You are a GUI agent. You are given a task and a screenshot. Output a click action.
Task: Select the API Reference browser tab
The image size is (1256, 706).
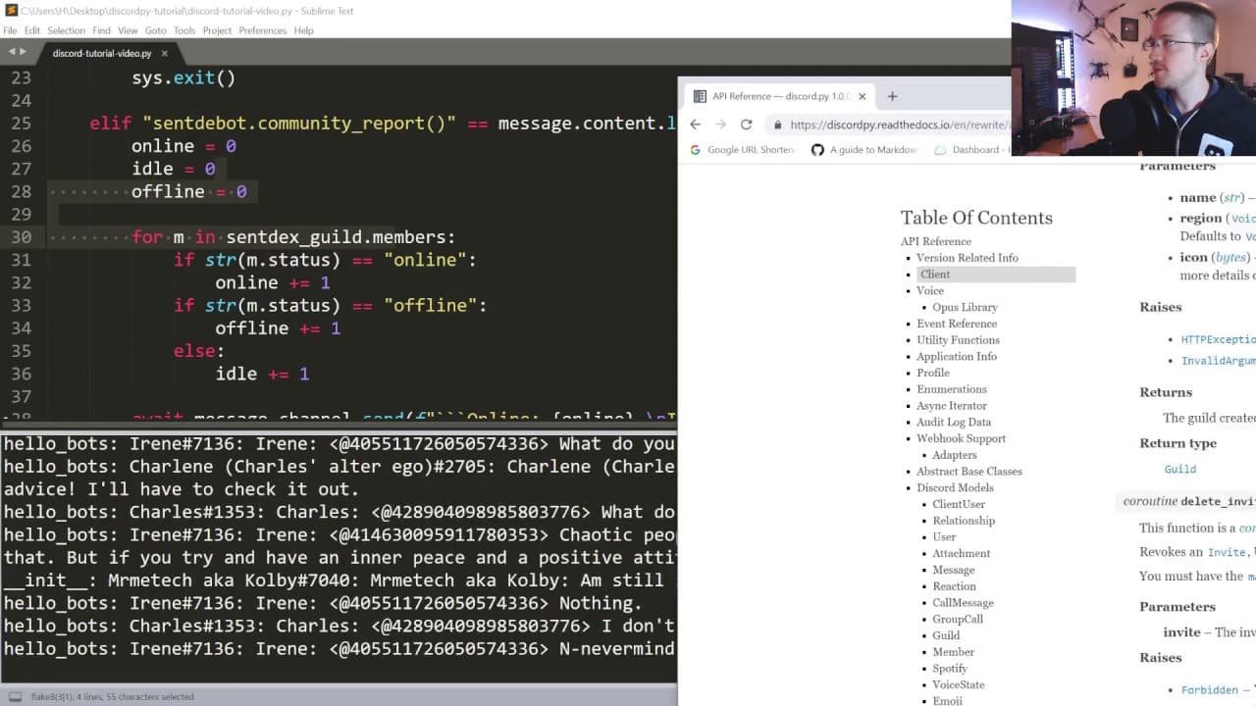tap(780, 96)
